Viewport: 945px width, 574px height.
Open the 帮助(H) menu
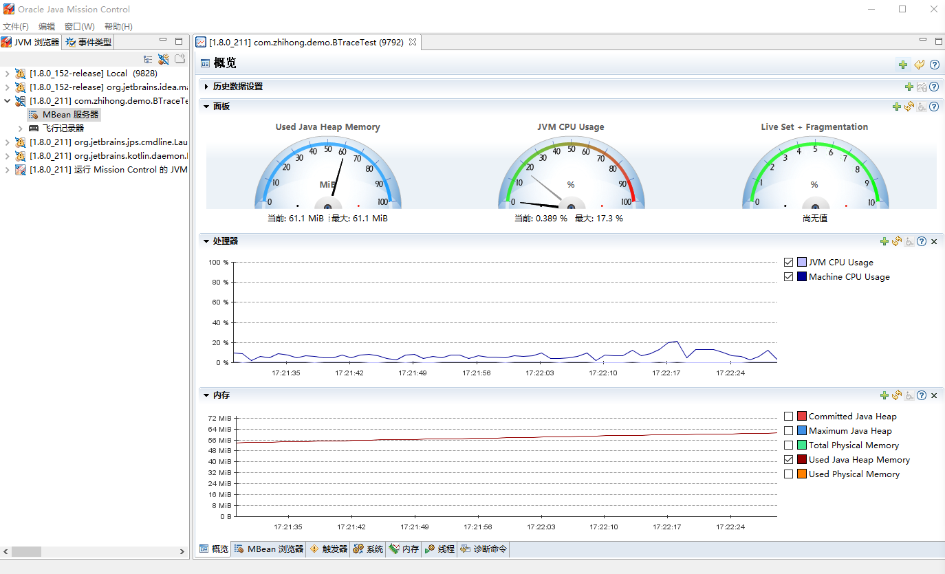coord(118,26)
